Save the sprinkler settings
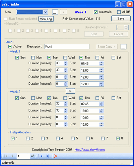 tap(121, 18)
